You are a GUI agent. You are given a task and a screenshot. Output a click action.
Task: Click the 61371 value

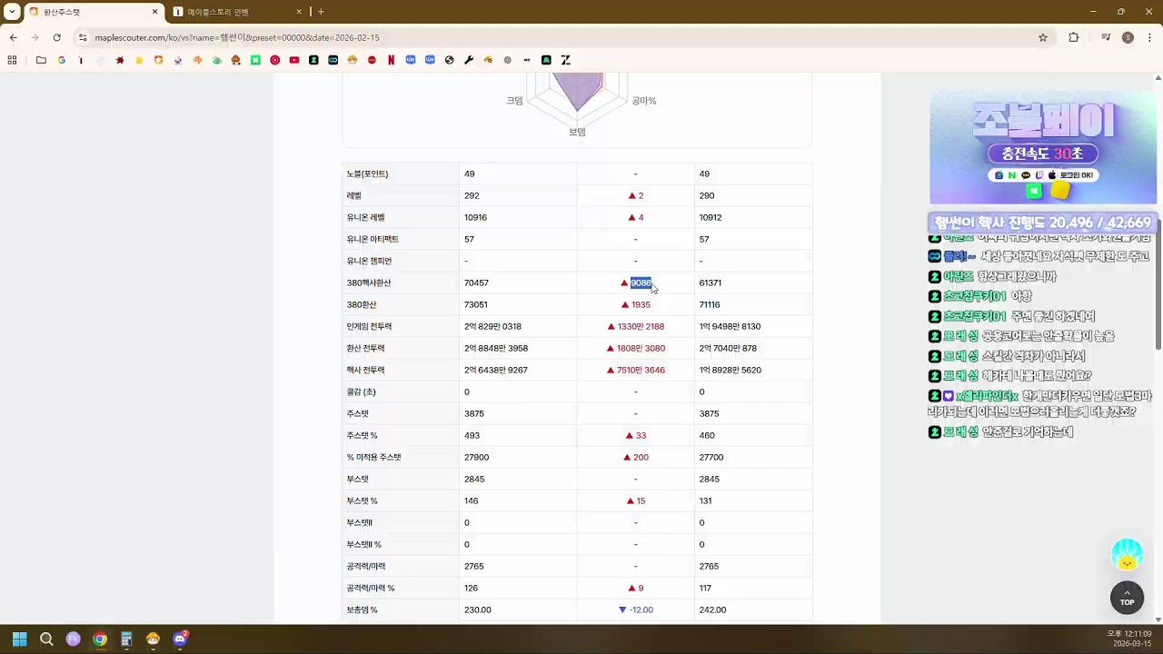pos(711,282)
